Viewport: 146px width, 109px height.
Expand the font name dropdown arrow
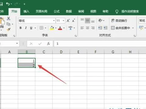[x=54, y=21]
